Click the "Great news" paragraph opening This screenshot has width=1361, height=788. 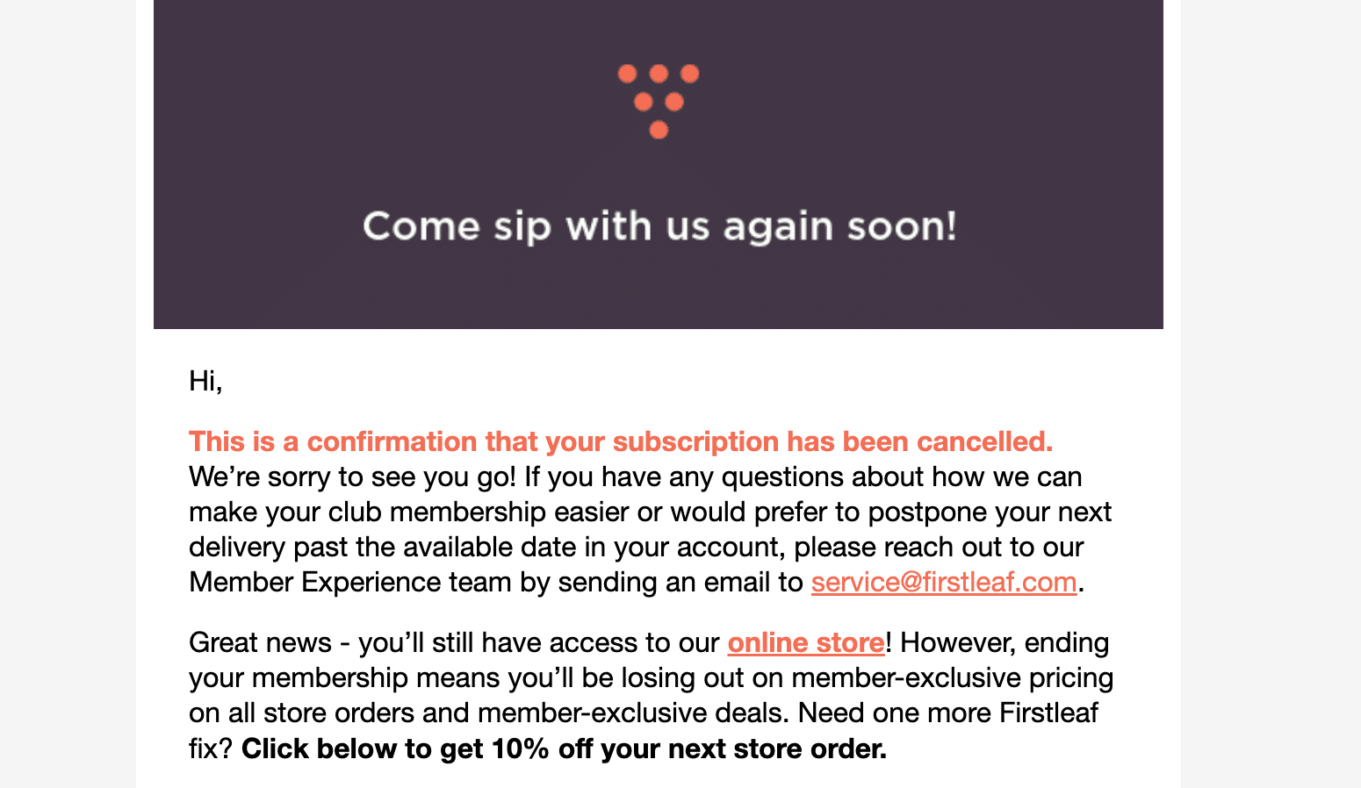point(260,643)
